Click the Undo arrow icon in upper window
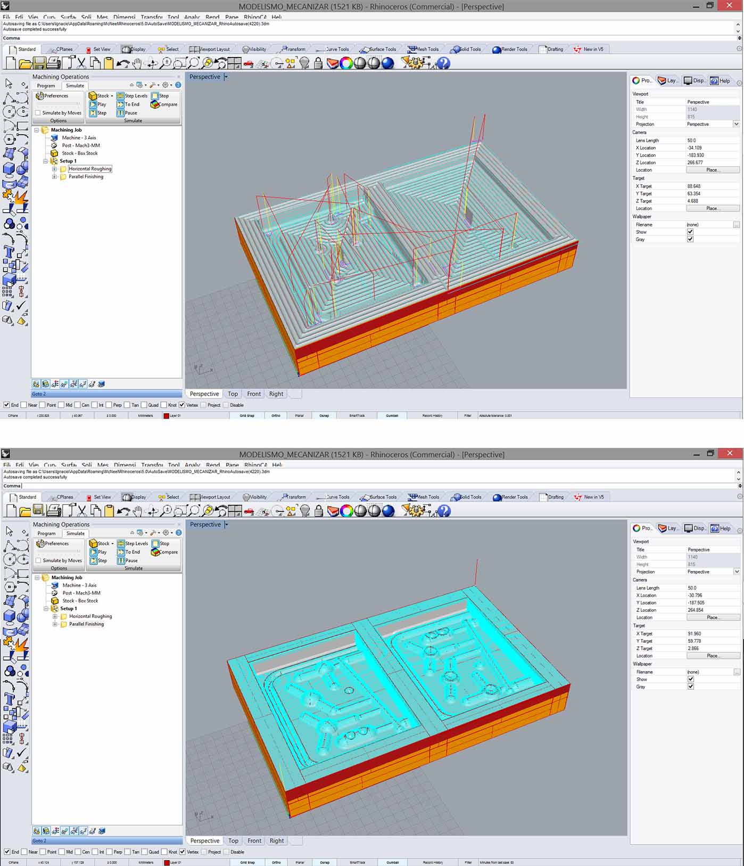This screenshot has width=744, height=866. click(x=123, y=63)
